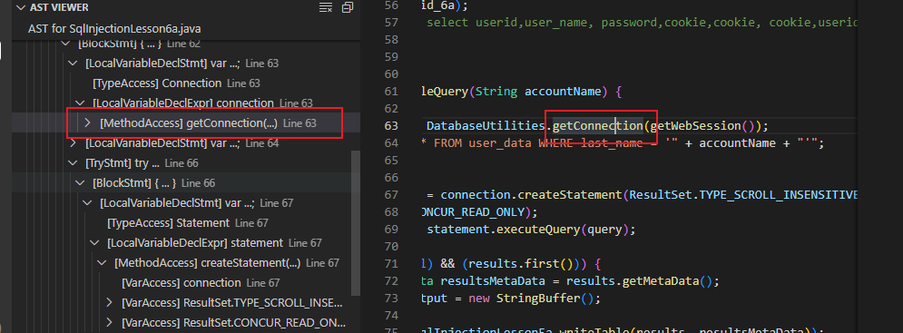Click accountName parameter in line 61

[x=563, y=91]
